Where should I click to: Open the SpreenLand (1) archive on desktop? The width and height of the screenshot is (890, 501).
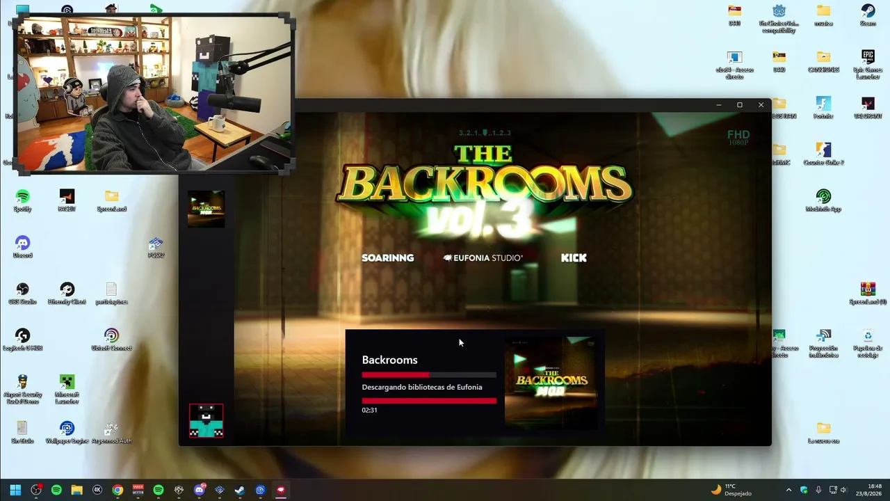coord(868,293)
